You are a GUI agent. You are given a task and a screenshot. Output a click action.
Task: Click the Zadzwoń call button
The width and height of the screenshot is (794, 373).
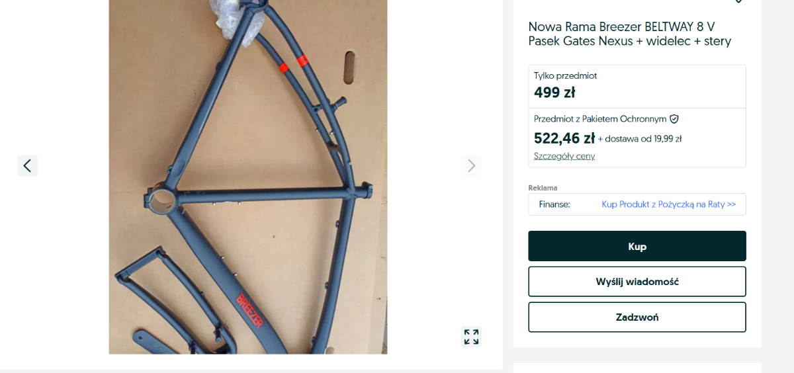coord(637,317)
